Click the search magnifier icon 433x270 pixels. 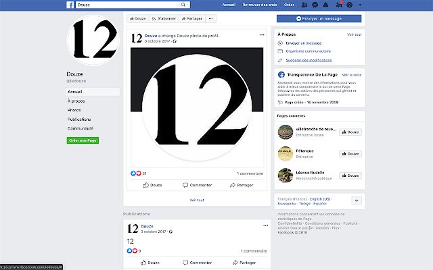(x=183, y=5)
